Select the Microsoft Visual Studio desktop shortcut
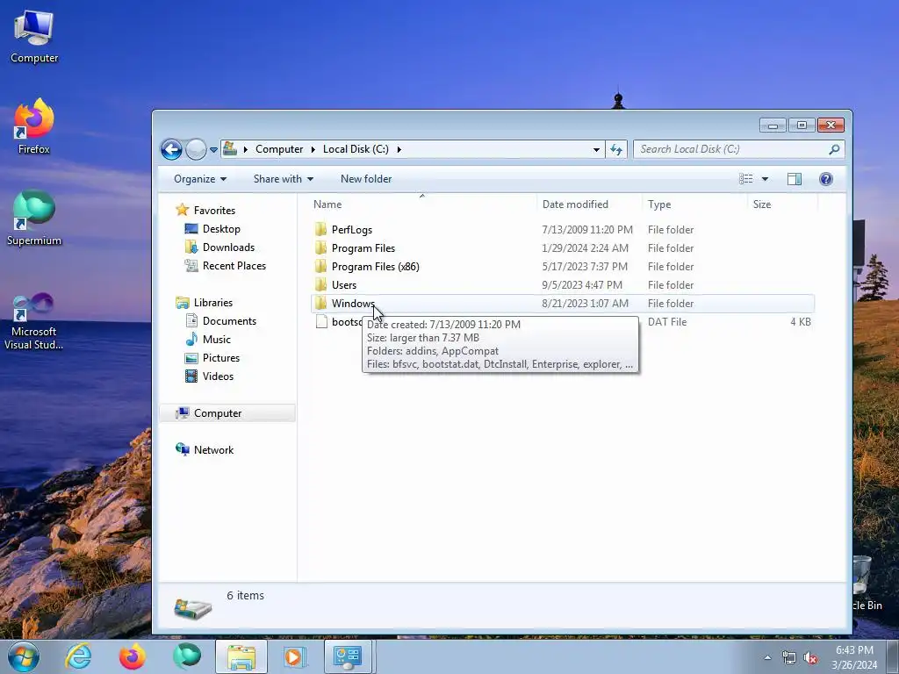The image size is (899, 674). (x=34, y=321)
